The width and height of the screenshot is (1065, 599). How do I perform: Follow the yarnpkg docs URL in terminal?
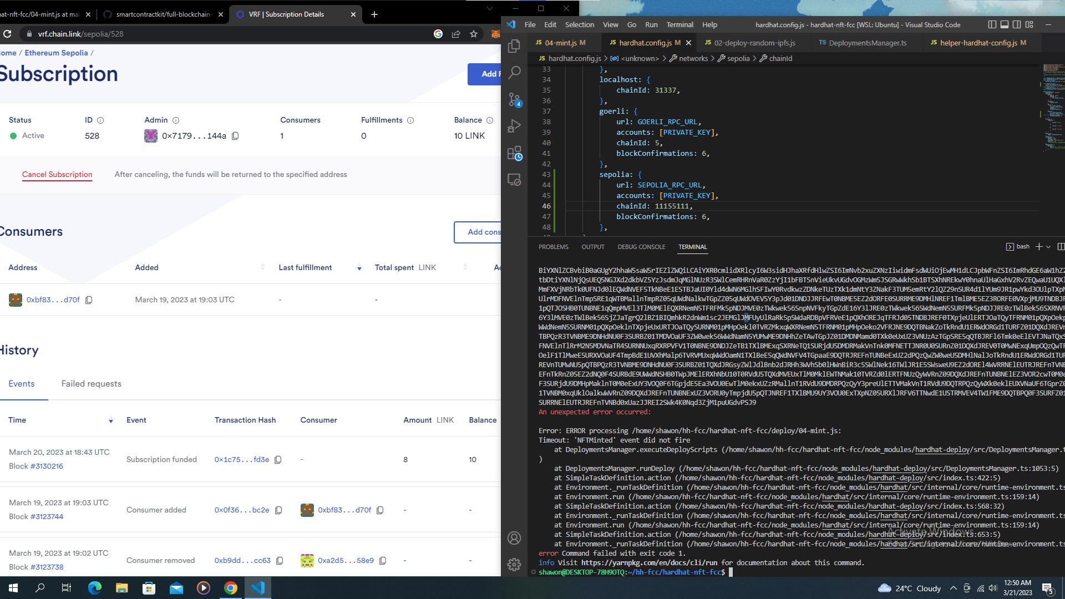coord(649,562)
